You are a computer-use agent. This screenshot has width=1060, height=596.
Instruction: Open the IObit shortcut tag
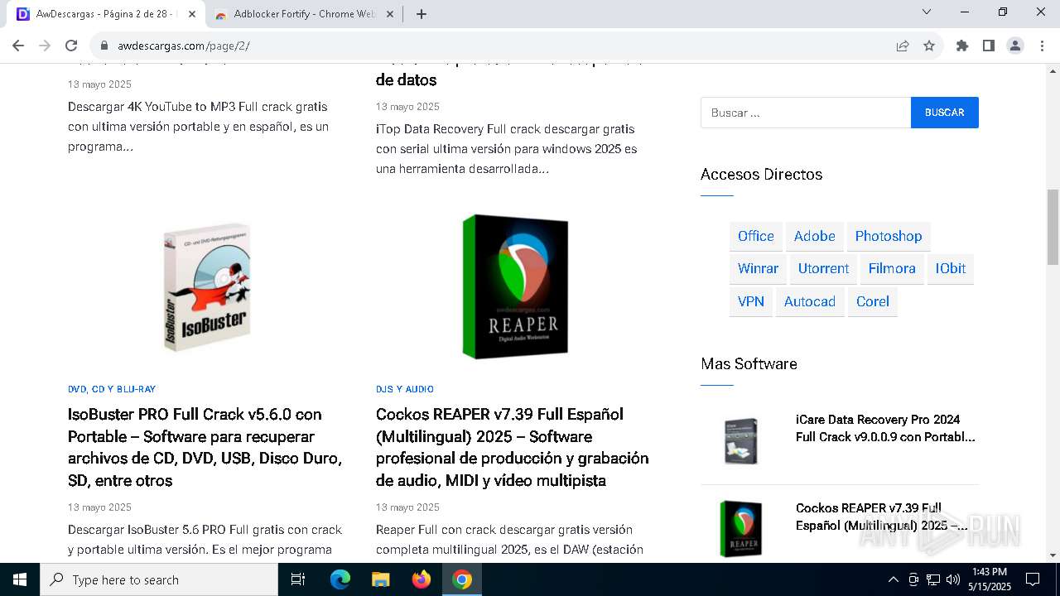point(951,268)
